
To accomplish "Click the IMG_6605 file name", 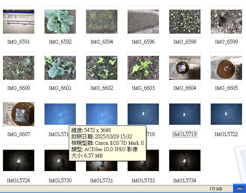I will (x=226, y=88).
